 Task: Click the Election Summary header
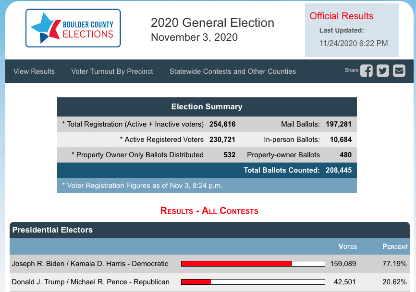pos(207,107)
